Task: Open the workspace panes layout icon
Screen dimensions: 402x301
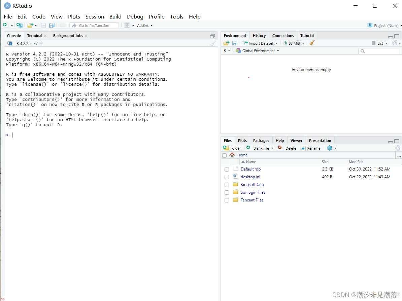Action: [127, 25]
